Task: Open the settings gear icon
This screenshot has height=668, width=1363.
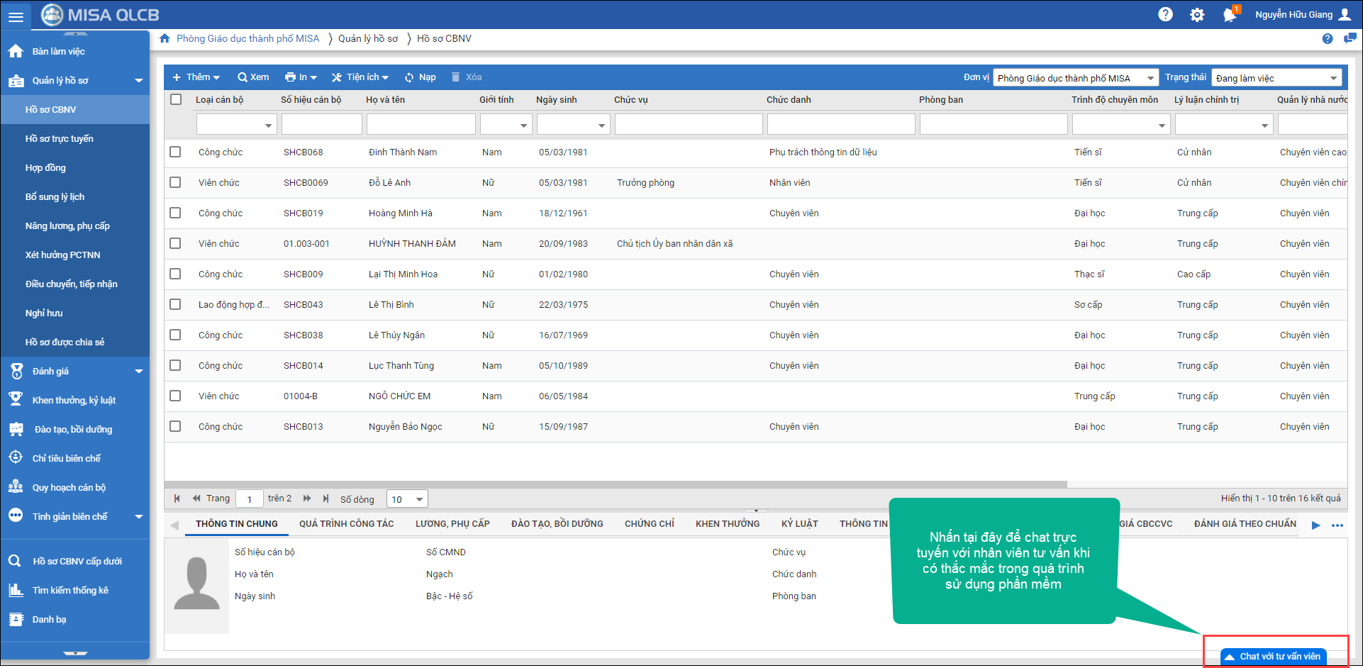Action: [1197, 15]
